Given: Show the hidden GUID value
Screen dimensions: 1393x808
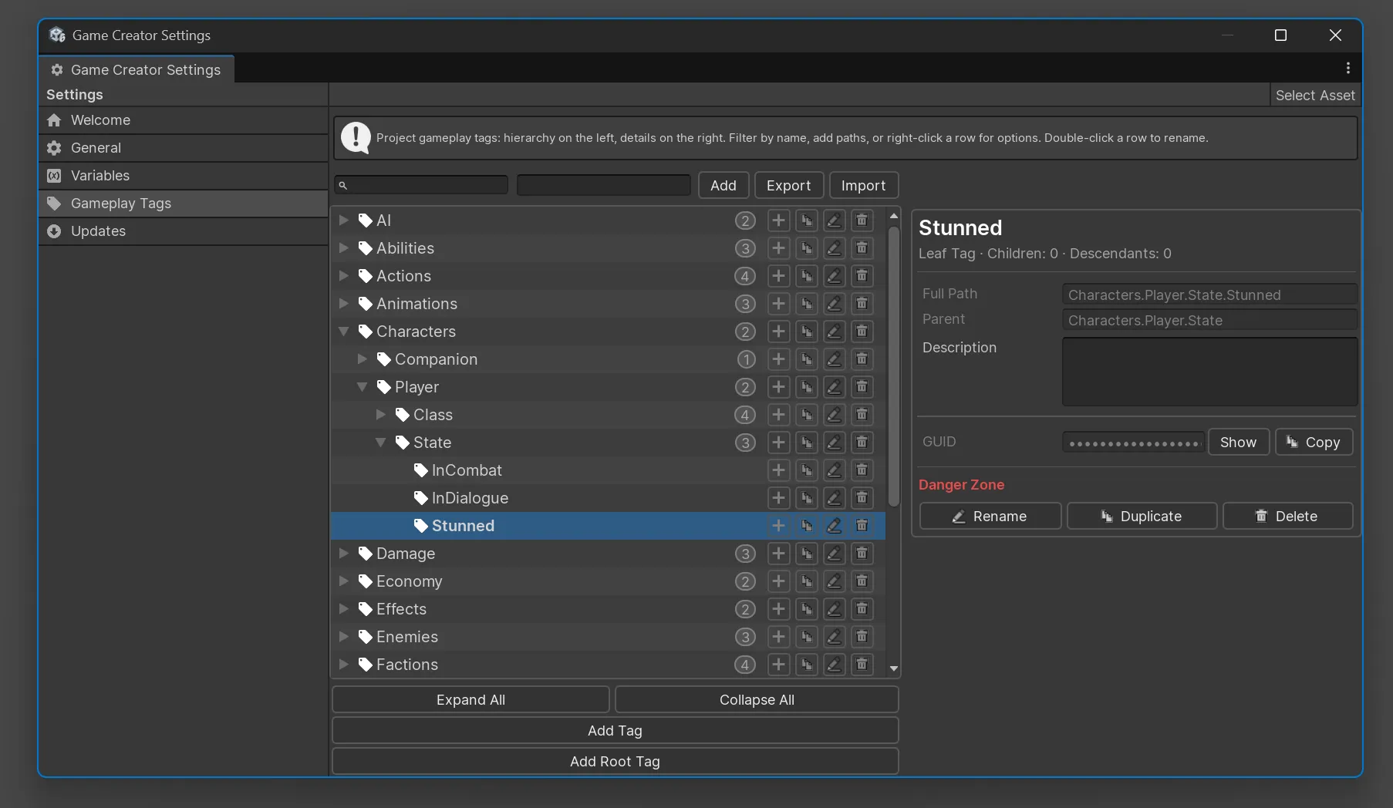Looking at the screenshot, I should [1238, 443].
